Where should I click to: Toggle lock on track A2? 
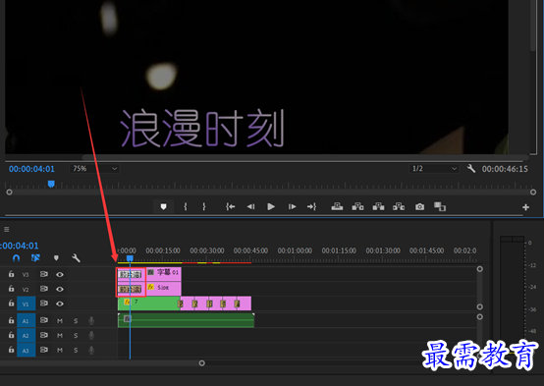pyautogui.click(x=12, y=335)
